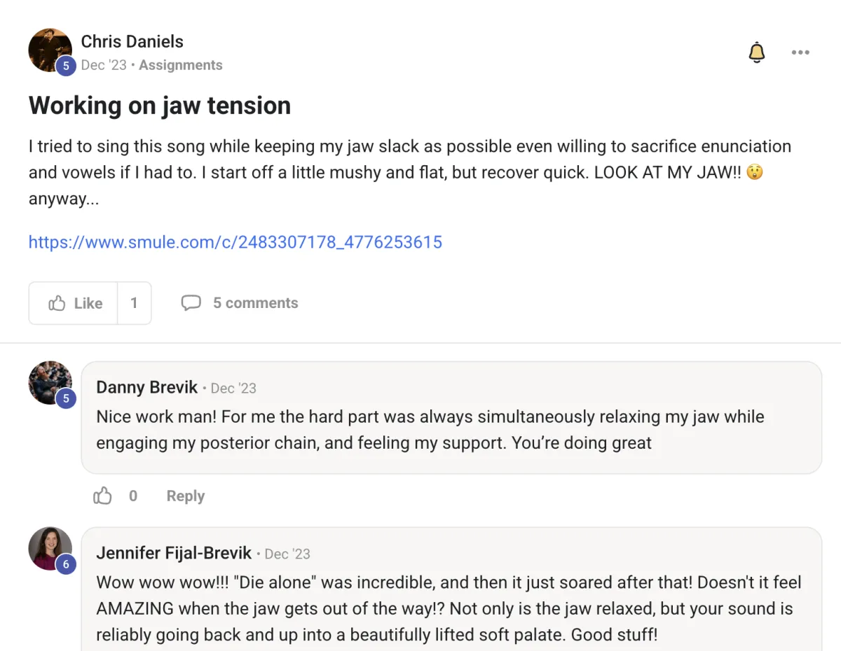Click the Danny Brevik commenter name
Image resolution: width=841 pixels, height=651 pixels.
tap(147, 388)
